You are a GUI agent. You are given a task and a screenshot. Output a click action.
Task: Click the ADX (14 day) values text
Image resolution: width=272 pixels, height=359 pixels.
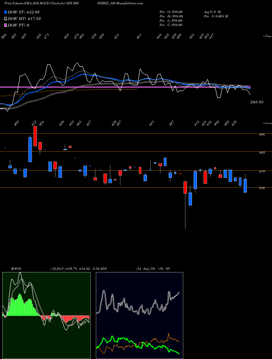tap(153, 269)
